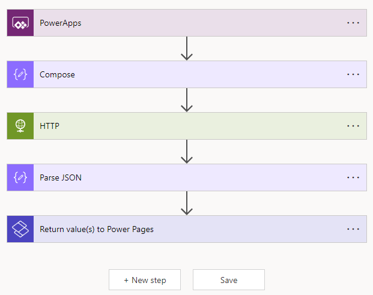Screen dimensions: 373x295
Task: Open the Parse JSON ellipsis menu
Action: (353, 177)
